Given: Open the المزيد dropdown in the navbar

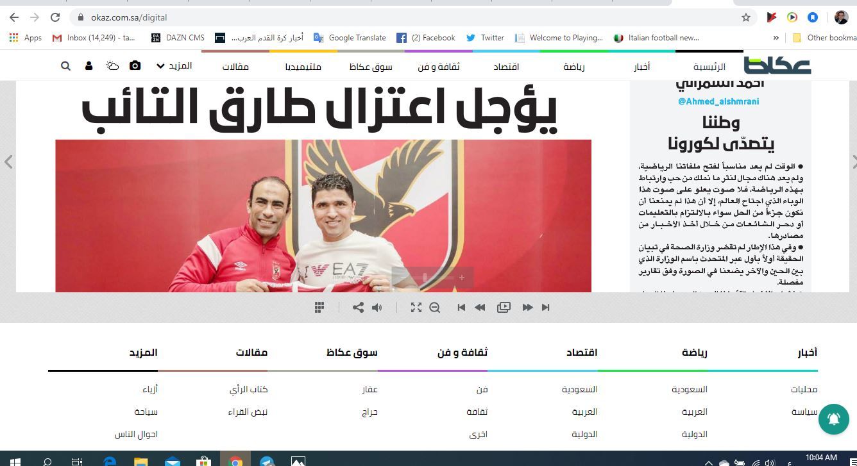Looking at the screenshot, I should tap(175, 65).
